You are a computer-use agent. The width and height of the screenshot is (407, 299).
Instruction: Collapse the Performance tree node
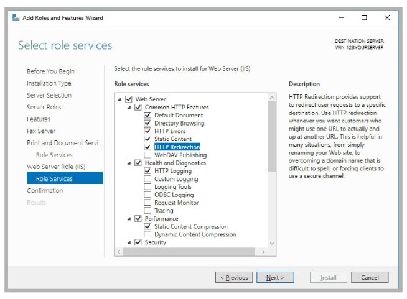click(x=129, y=219)
